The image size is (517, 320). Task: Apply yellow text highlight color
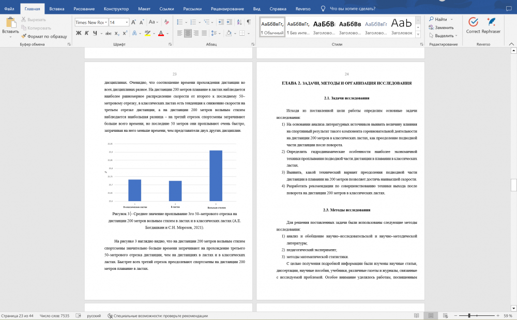pyautogui.click(x=147, y=33)
